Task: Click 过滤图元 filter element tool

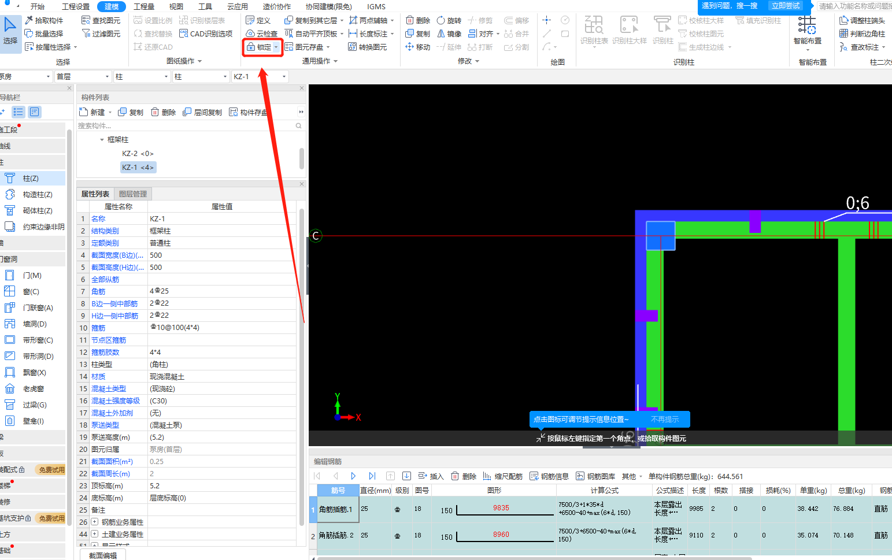Action: point(101,34)
